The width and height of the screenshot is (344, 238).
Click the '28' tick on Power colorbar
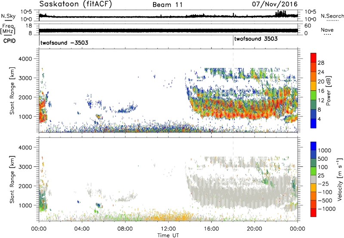tap(321, 63)
